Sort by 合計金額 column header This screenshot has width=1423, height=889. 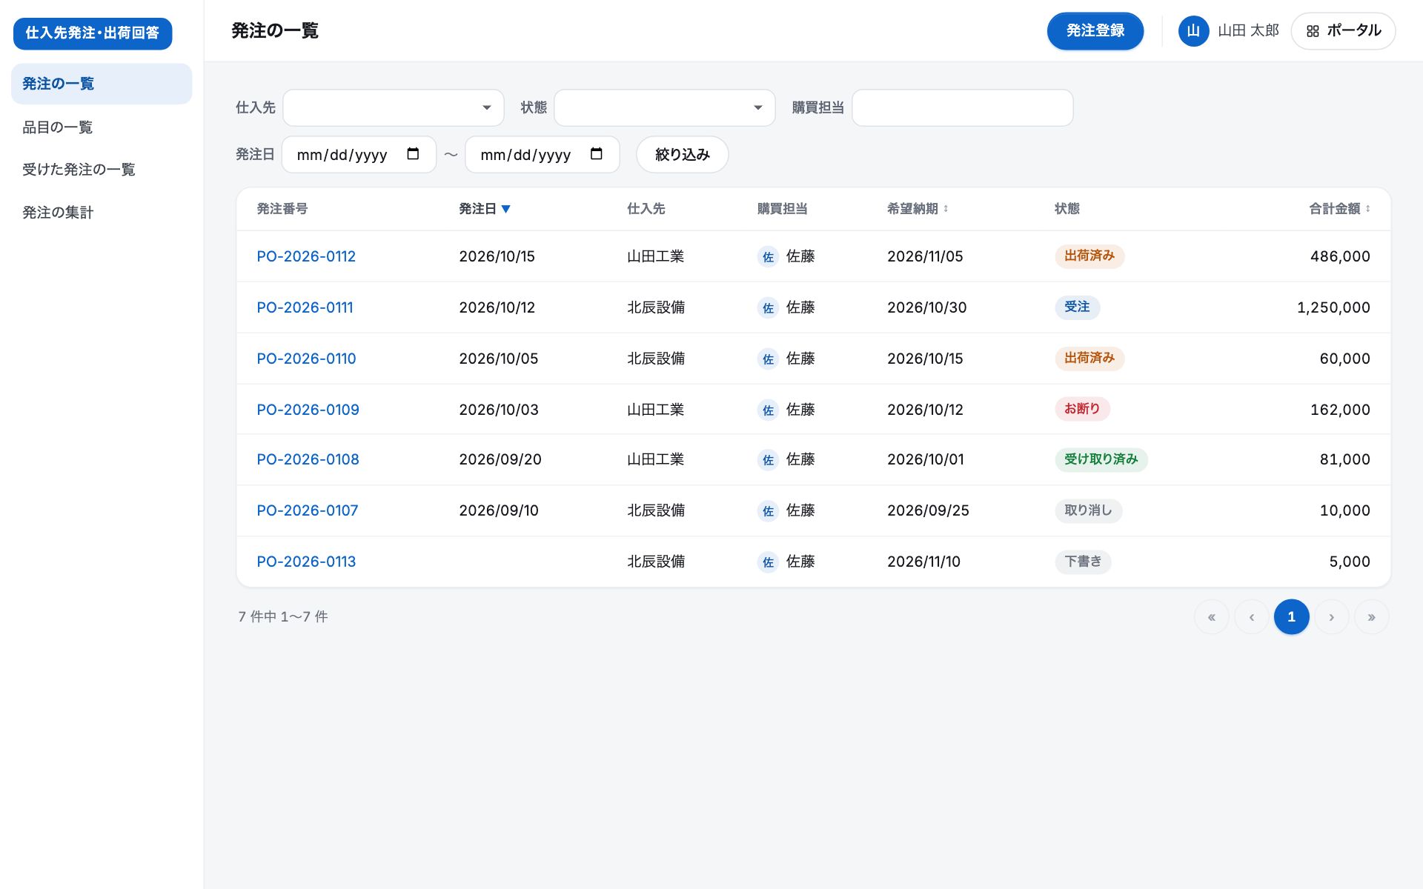click(1339, 209)
